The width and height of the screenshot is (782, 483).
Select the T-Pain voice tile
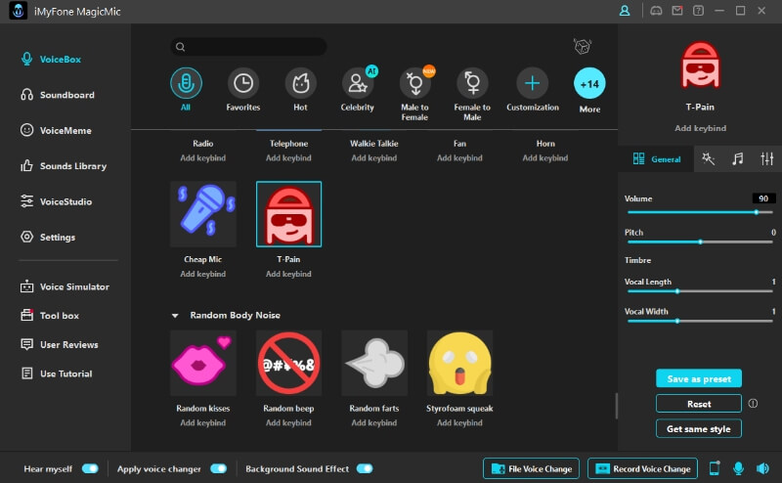click(x=288, y=214)
